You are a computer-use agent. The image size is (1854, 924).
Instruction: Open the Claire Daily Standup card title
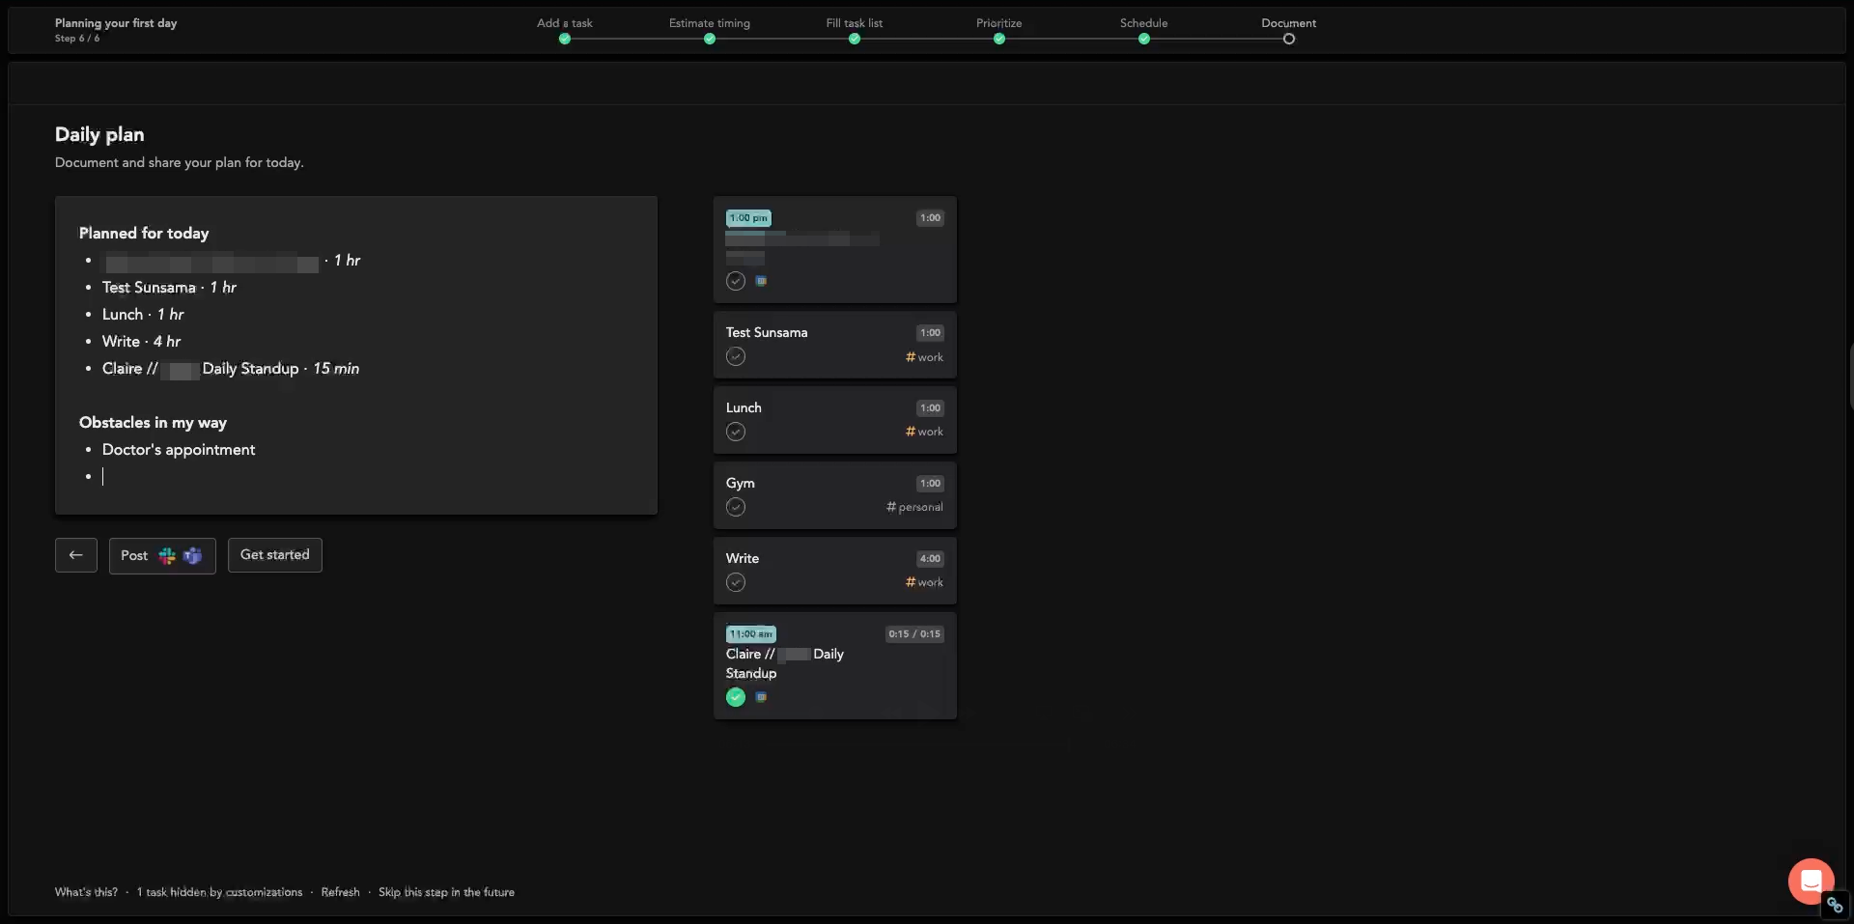[x=785, y=664]
